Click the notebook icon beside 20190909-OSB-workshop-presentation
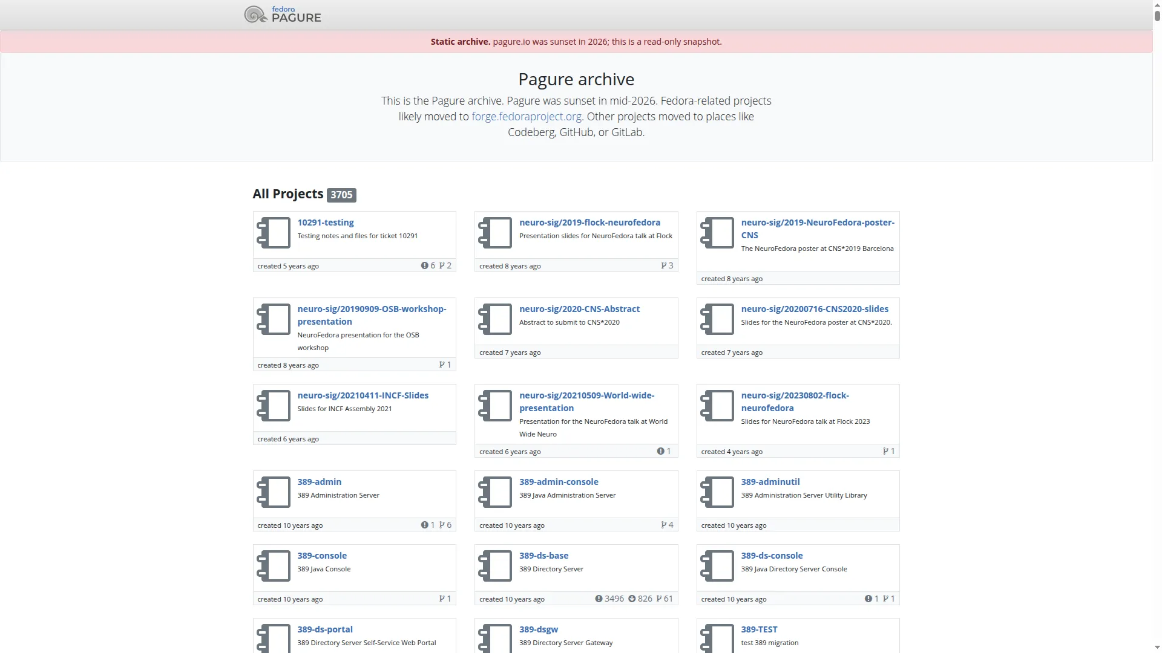Viewport: 1162px width, 653px height. [x=274, y=319]
